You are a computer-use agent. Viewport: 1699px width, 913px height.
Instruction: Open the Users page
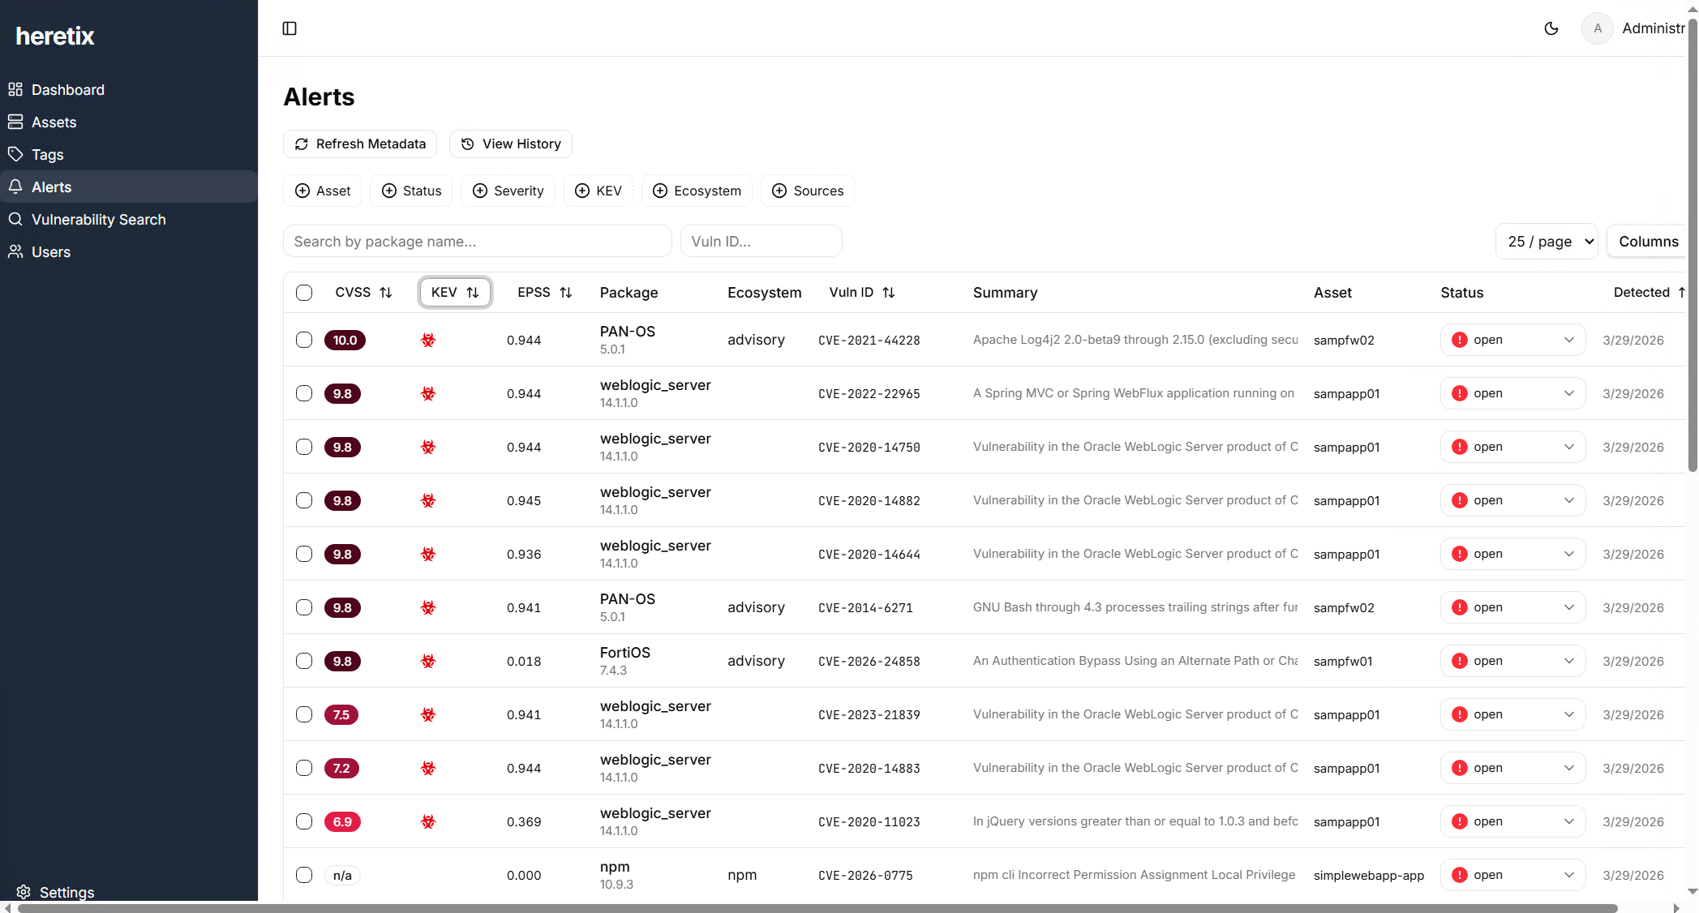pos(50,251)
